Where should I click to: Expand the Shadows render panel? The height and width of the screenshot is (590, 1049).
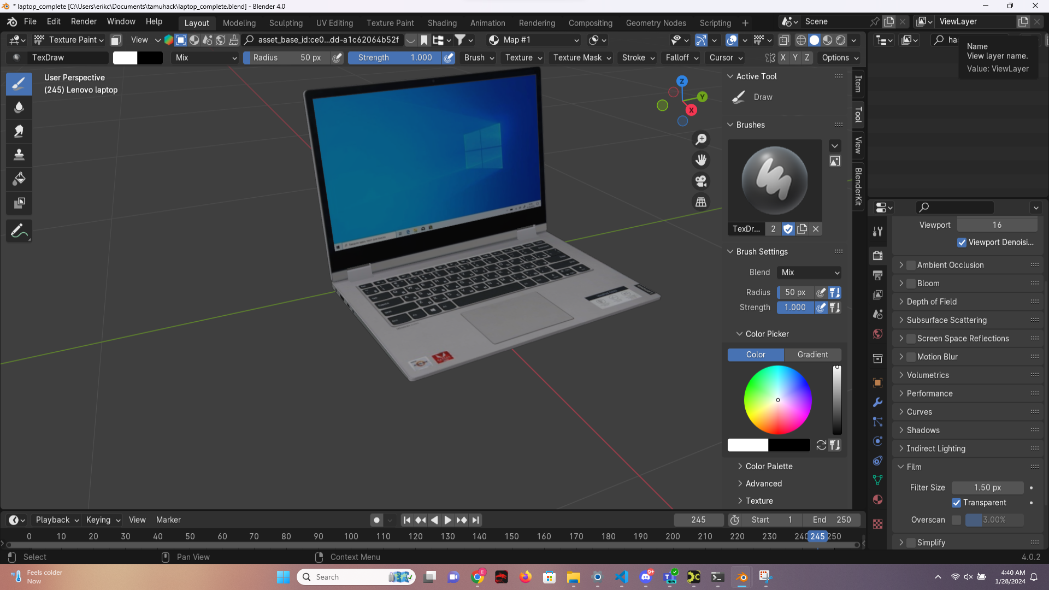[923, 430]
